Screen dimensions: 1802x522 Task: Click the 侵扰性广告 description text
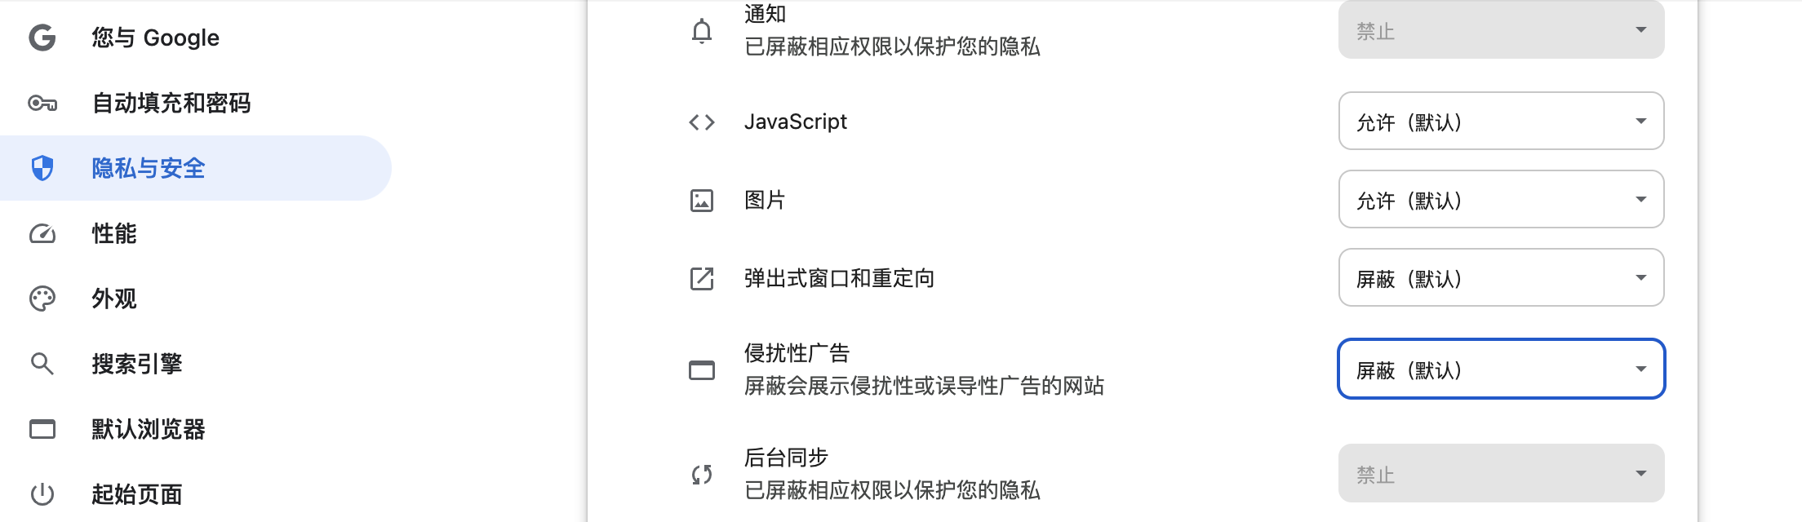click(924, 386)
